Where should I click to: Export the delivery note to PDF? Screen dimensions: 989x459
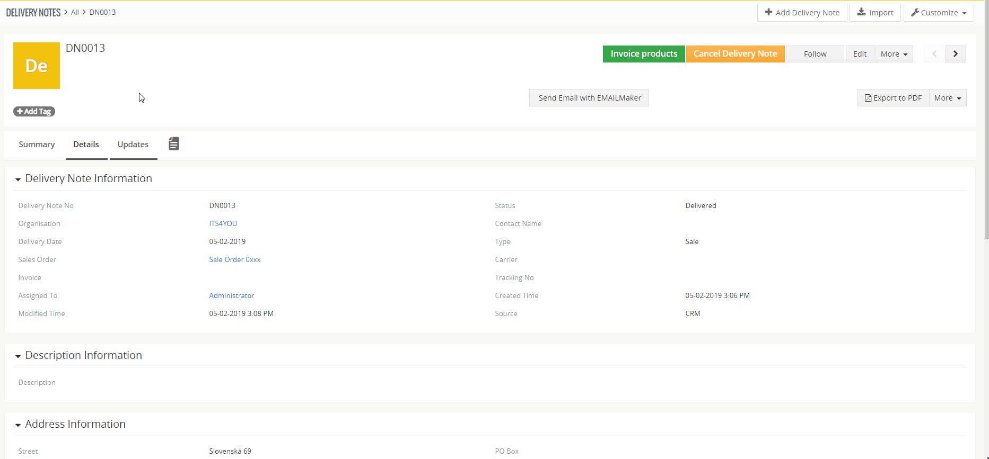tap(894, 98)
